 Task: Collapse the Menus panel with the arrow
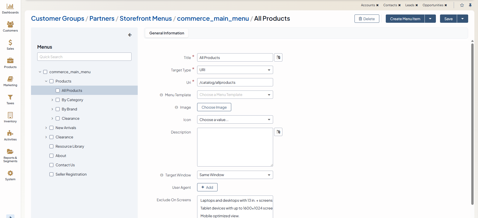130,35
